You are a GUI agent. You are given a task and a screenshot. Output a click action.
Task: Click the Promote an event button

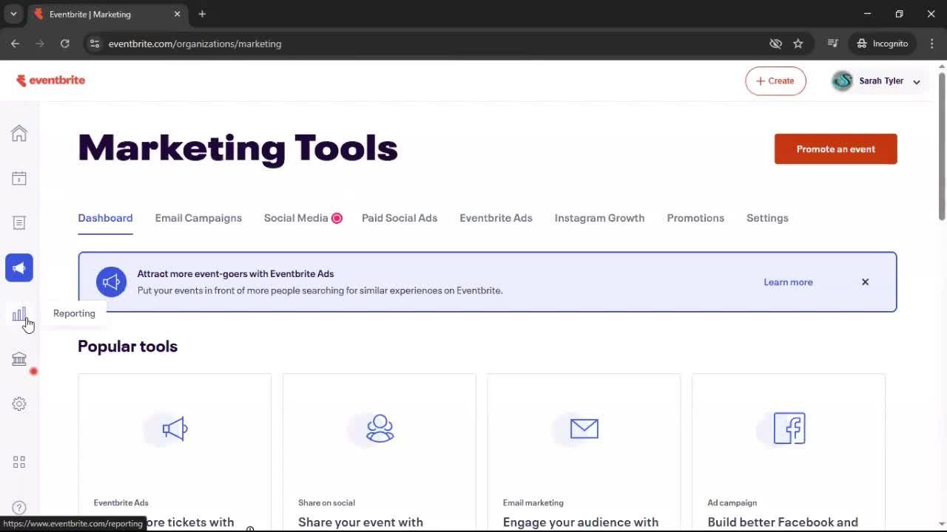click(x=836, y=149)
